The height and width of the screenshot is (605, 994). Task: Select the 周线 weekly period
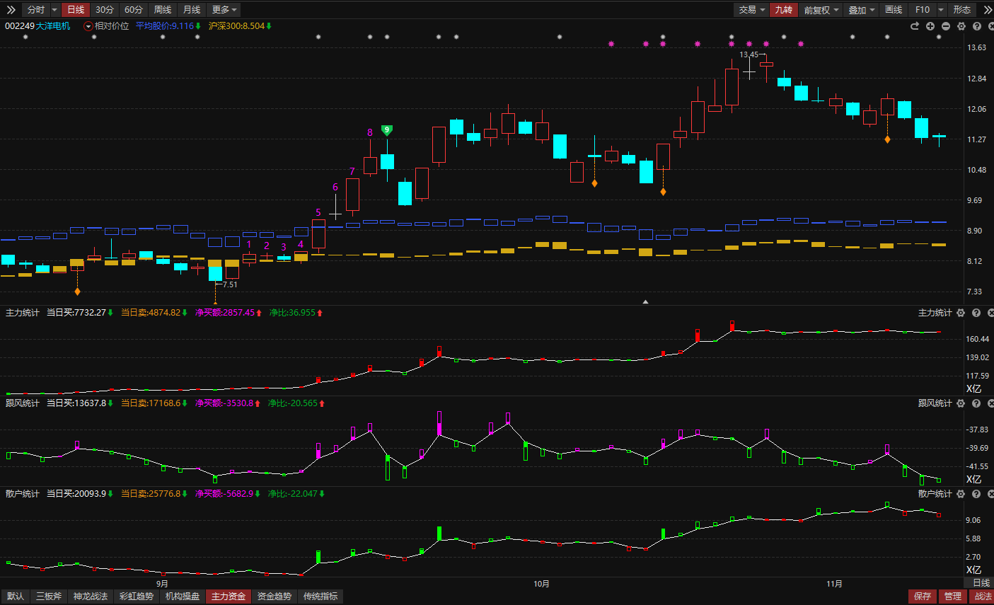pos(163,10)
